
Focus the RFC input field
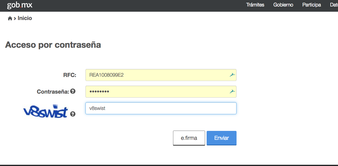click(x=161, y=75)
